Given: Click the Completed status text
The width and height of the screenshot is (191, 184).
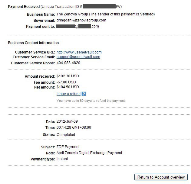Looking at the screenshot, I should pyautogui.click(x=66, y=135).
